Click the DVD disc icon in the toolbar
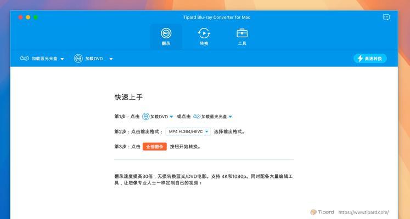This screenshot has width=410, height=219. [x=78, y=59]
